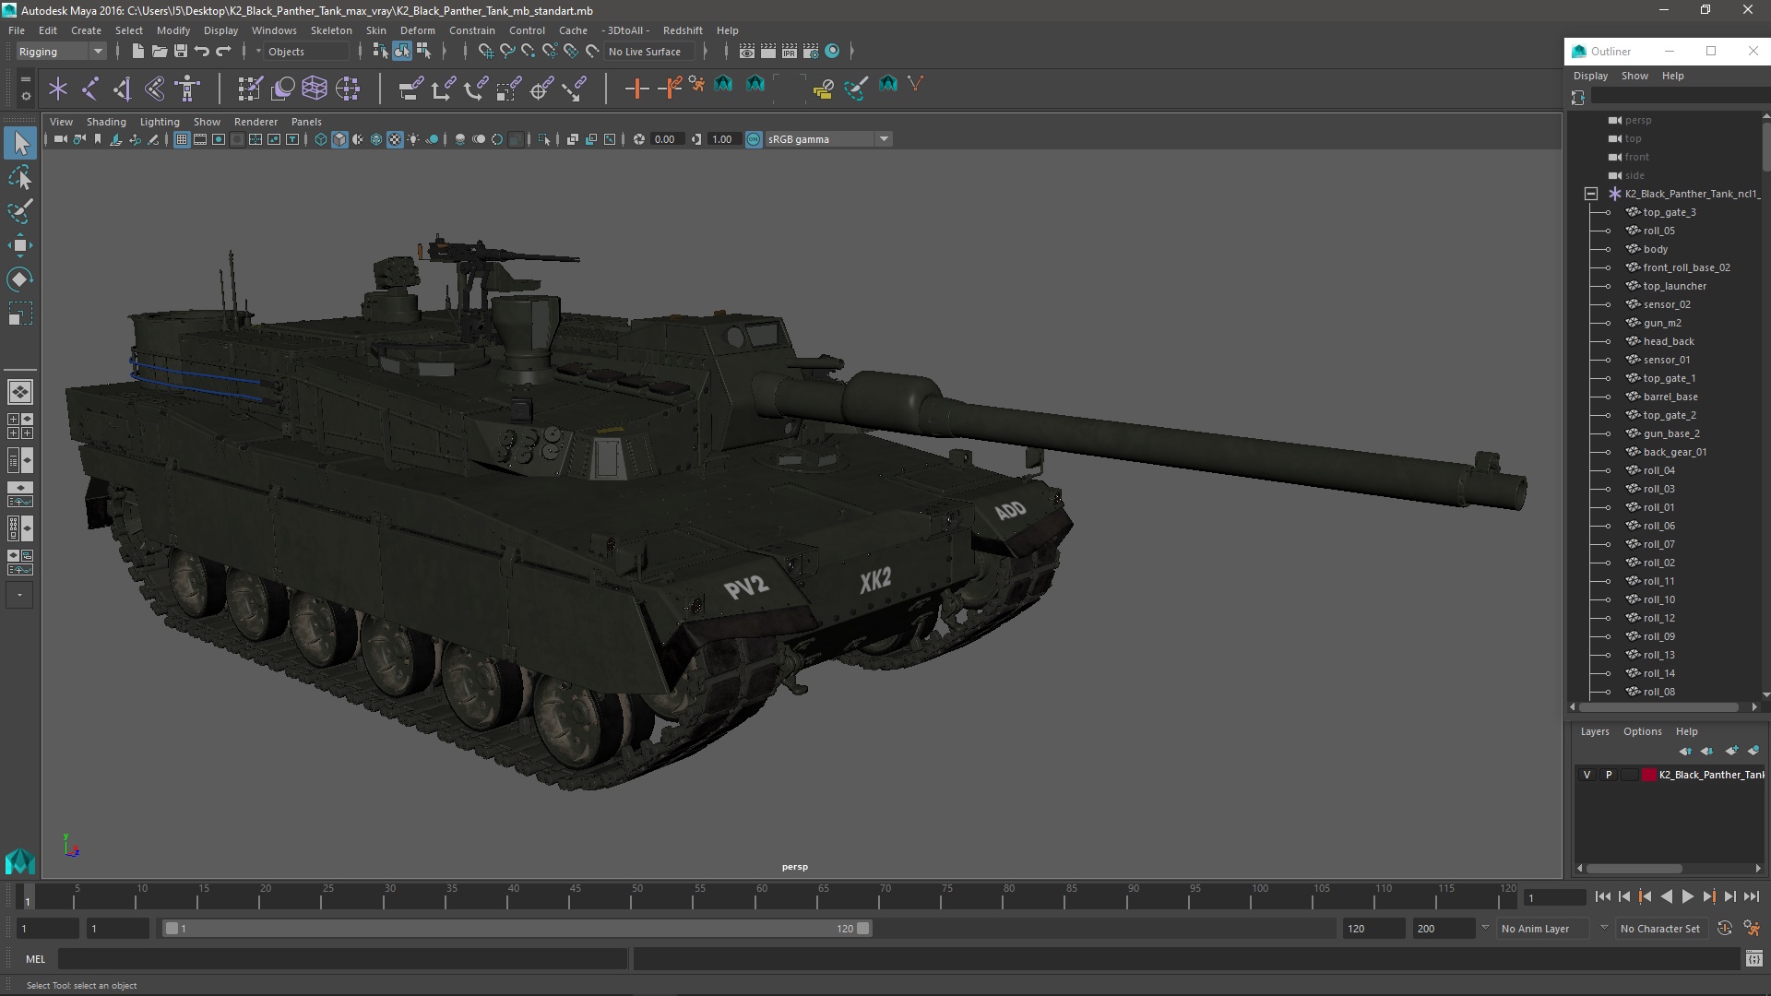This screenshot has height=996, width=1771.
Task: Open the viewport Shading menu
Action: point(106,122)
